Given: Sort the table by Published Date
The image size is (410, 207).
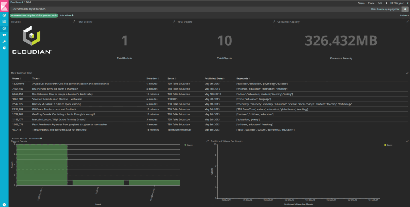Looking at the screenshot, I should pos(215,78).
